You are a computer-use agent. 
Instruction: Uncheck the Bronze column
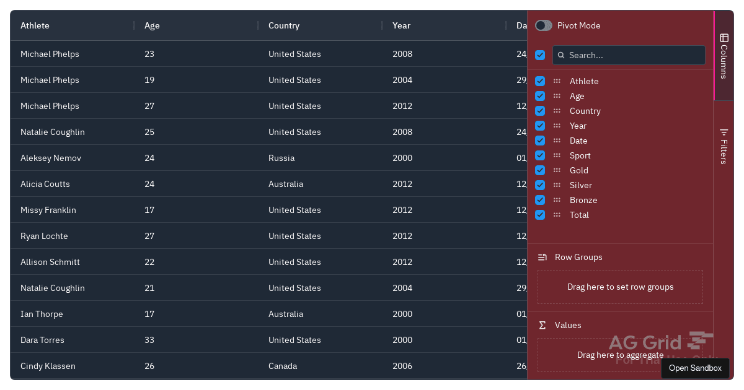539,200
